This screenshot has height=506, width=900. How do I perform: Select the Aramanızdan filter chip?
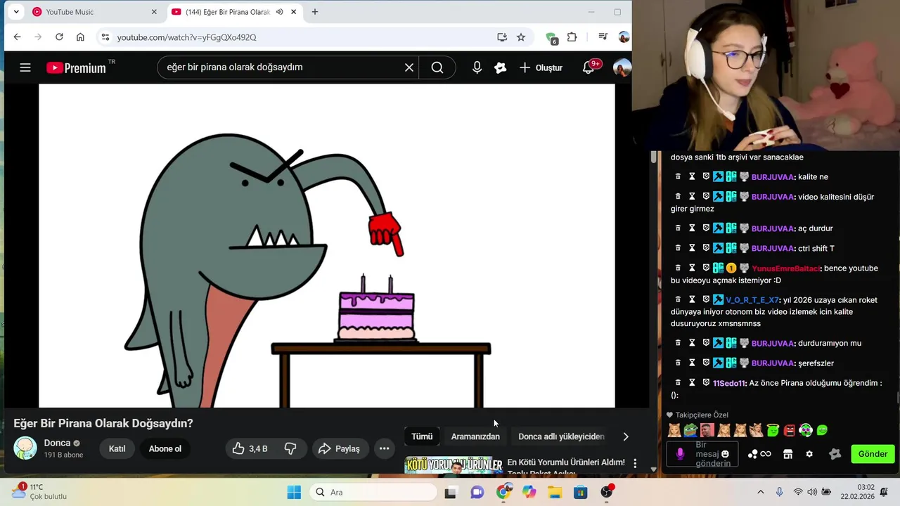(x=475, y=436)
